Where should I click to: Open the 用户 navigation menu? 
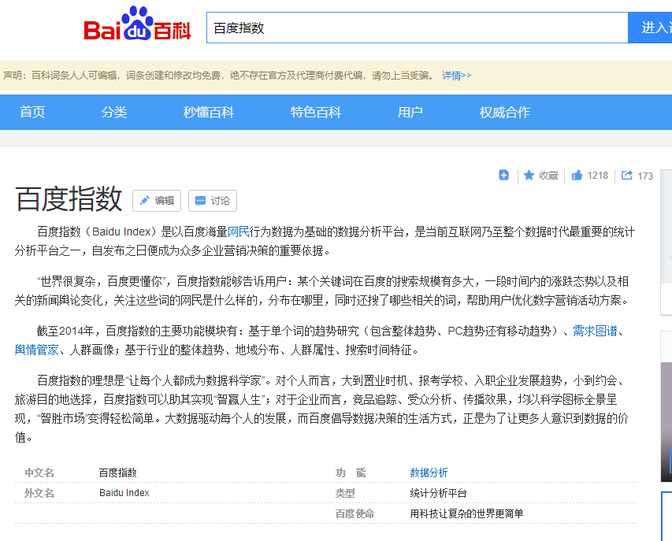coord(410,113)
